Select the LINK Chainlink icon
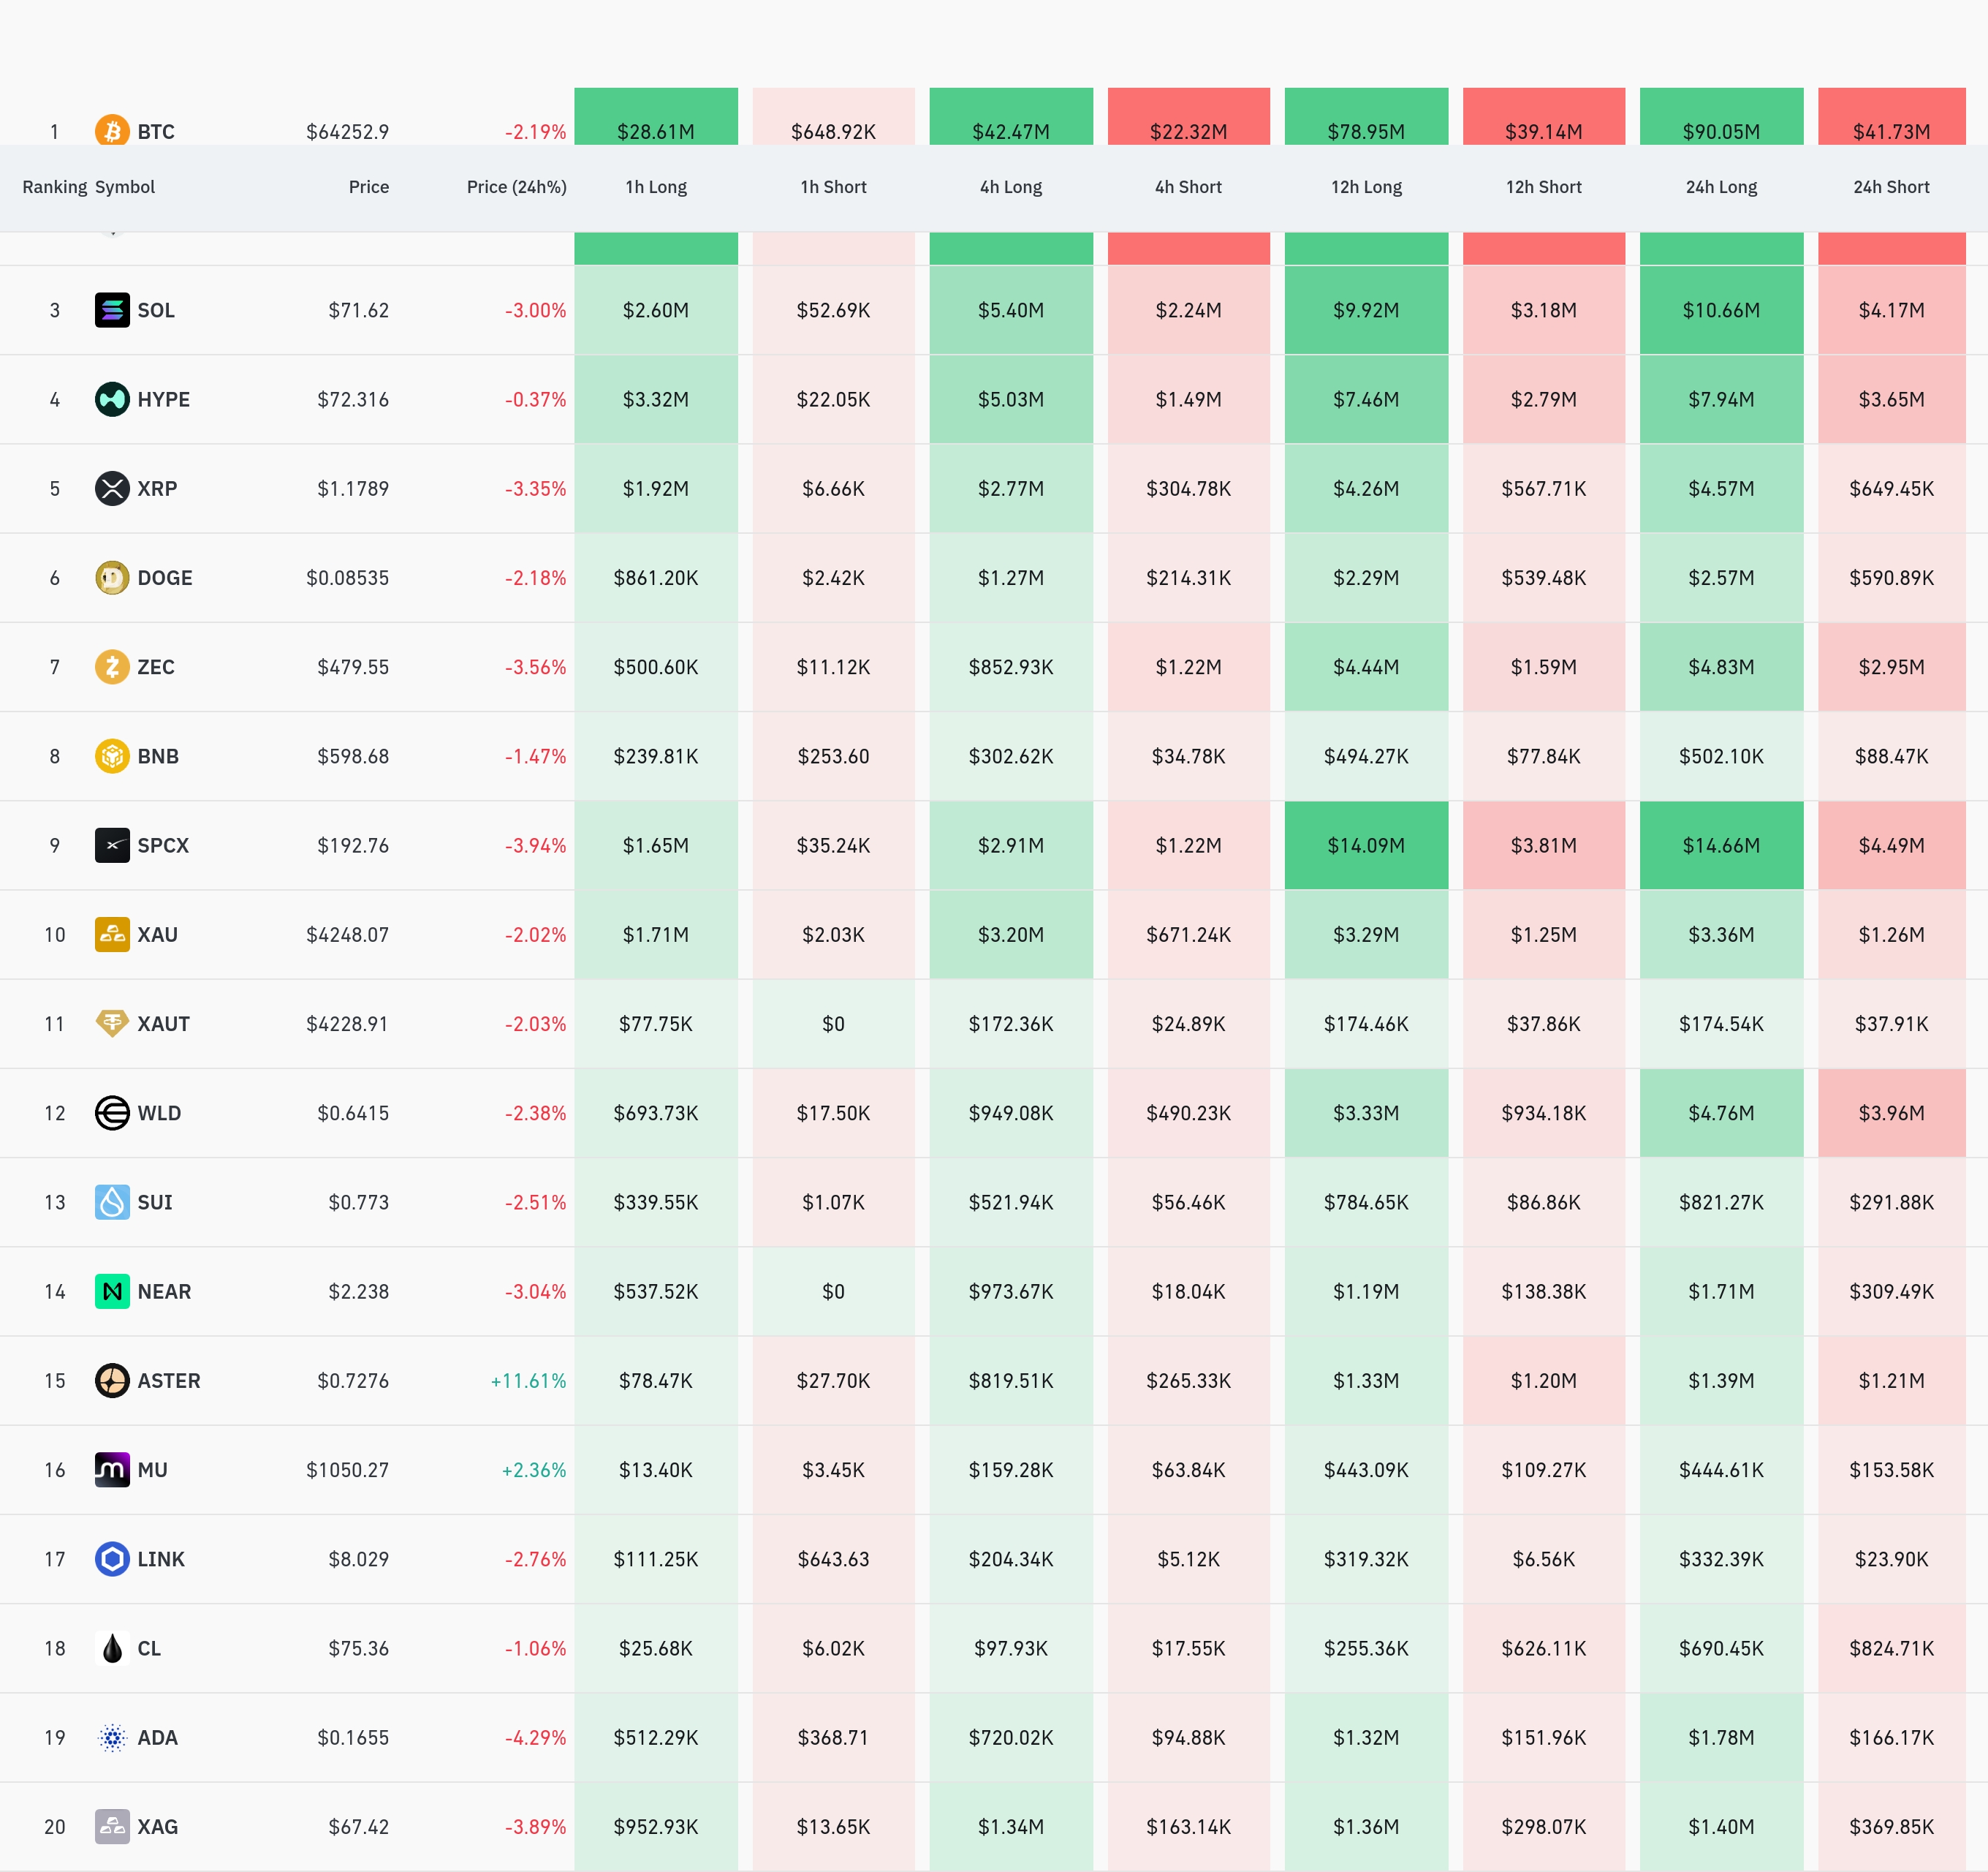Image resolution: width=1988 pixels, height=1872 pixels. [112, 1559]
